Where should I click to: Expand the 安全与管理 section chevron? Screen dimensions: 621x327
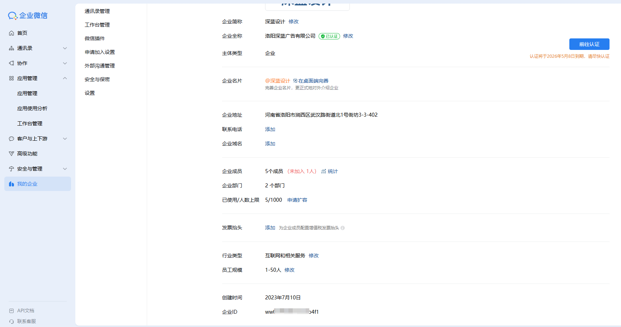65,169
